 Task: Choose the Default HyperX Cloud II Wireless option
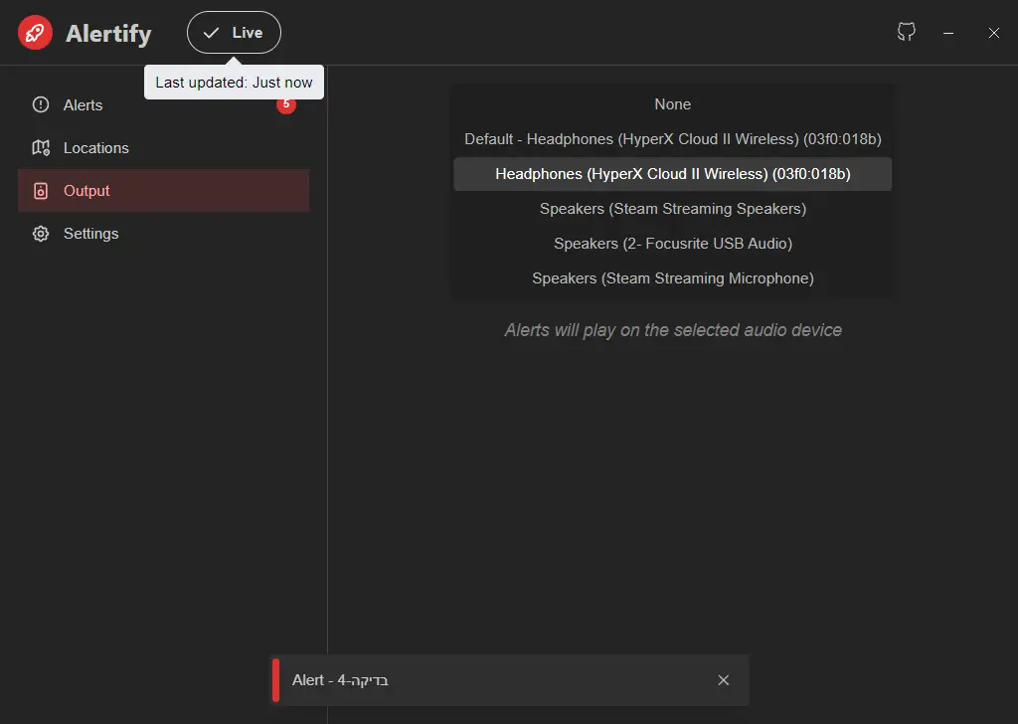(672, 139)
